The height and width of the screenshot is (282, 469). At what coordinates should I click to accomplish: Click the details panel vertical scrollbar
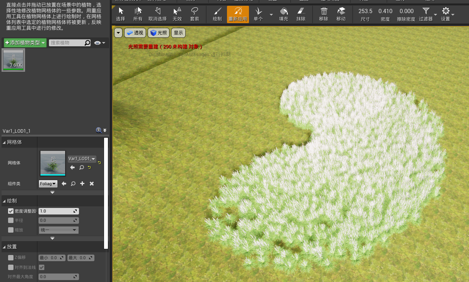tap(106, 193)
